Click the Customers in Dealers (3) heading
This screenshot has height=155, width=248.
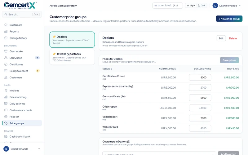[116, 141]
